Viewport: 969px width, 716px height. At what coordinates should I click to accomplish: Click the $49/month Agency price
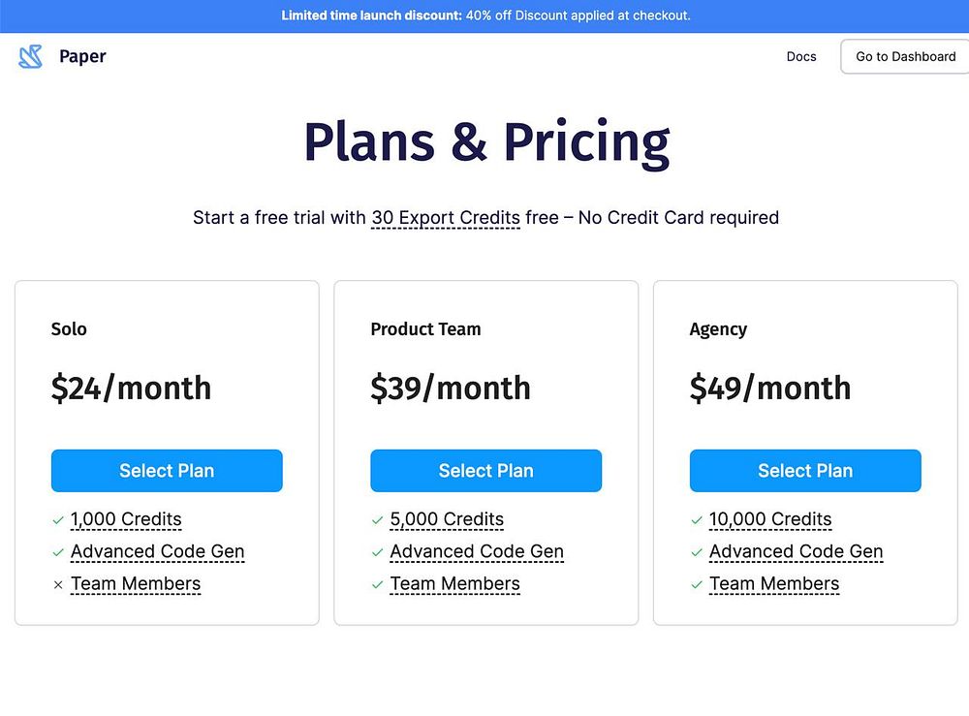pos(769,388)
